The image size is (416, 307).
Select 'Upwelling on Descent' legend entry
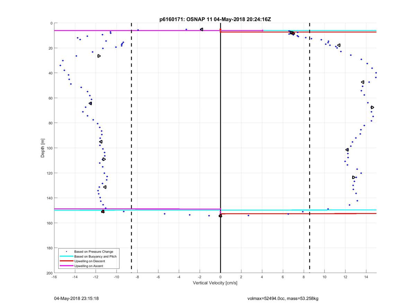coord(90,261)
